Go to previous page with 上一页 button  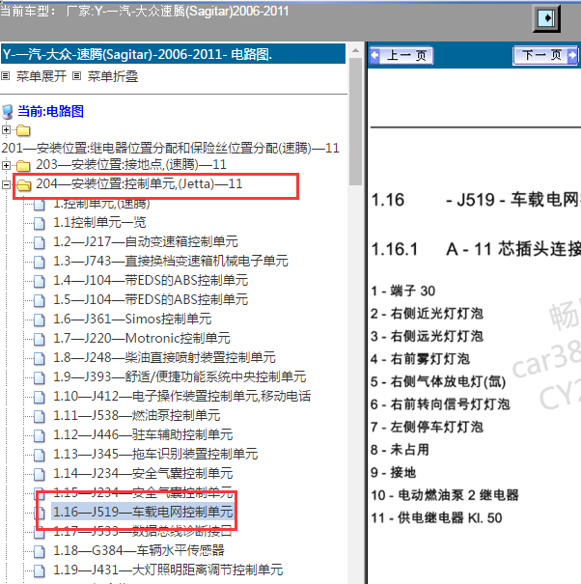coord(401,56)
